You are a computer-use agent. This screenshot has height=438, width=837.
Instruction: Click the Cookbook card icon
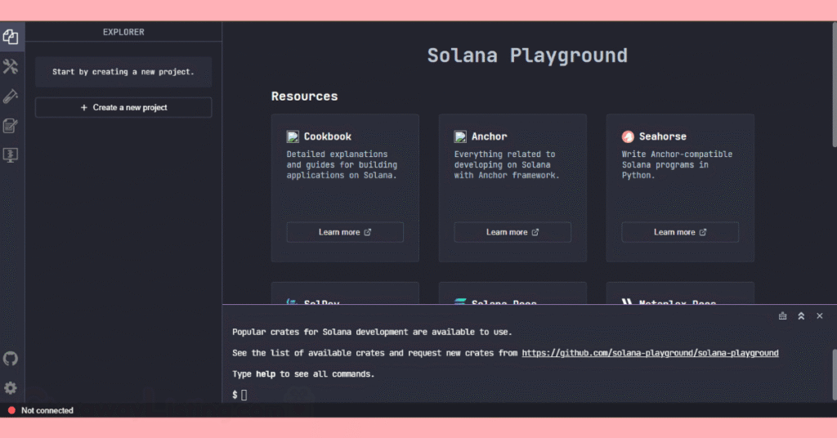tap(293, 136)
